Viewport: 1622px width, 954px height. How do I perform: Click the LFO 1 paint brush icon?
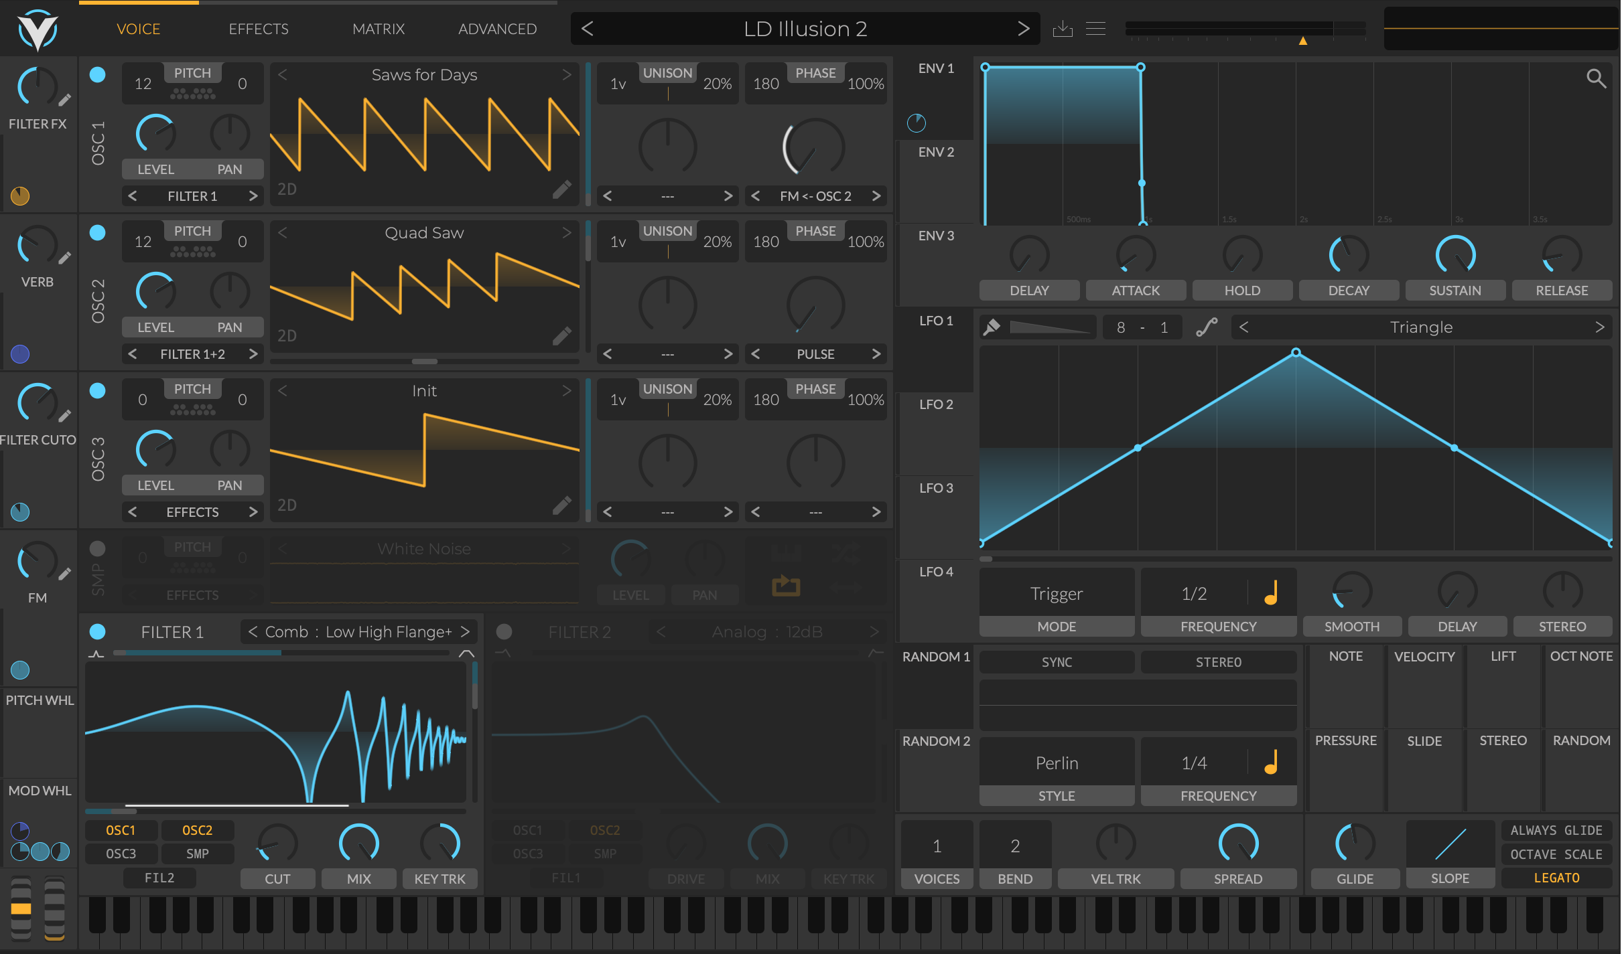click(992, 327)
